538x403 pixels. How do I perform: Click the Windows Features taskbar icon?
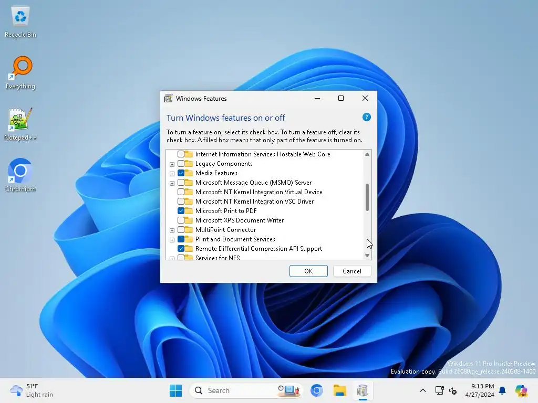click(363, 390)
